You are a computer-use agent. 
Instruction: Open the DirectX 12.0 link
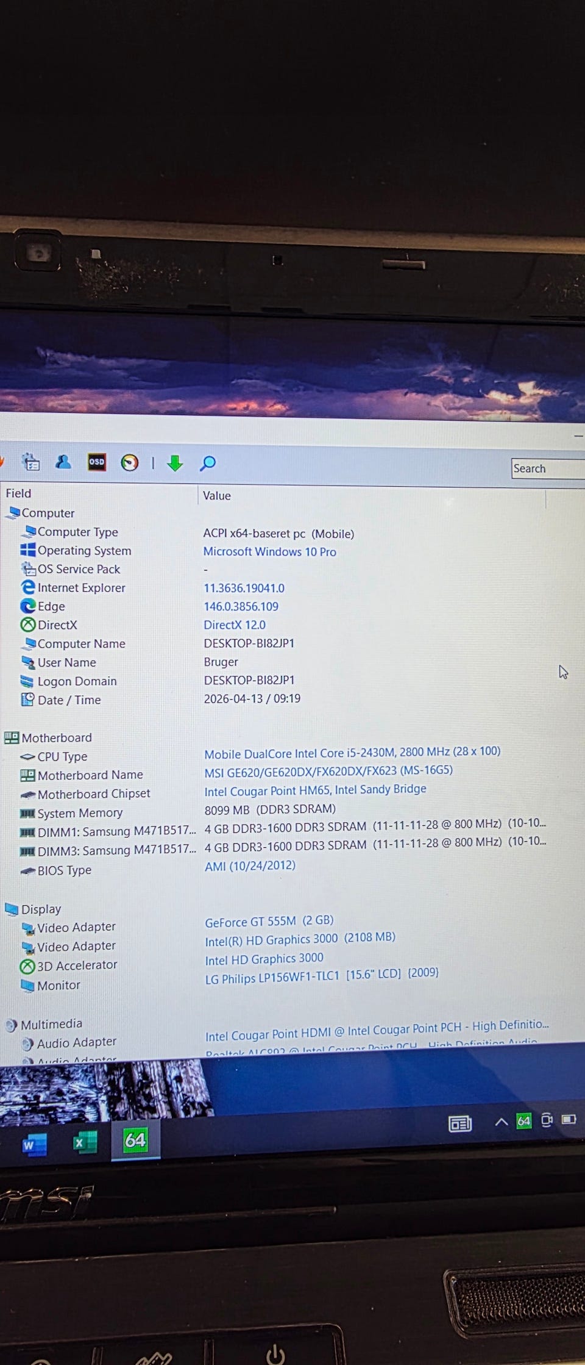[x=235, y=625]
